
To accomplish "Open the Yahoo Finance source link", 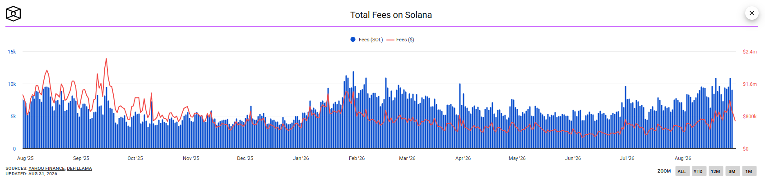I will coord(46,169).
